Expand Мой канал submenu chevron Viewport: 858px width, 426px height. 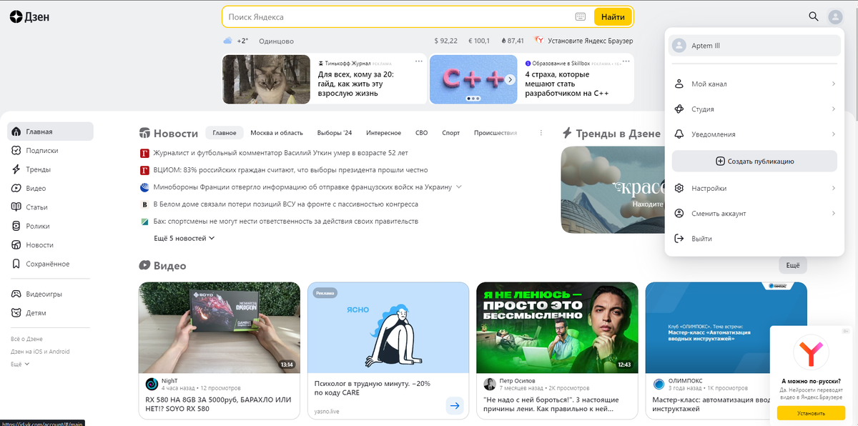click(x=834, y=84)
